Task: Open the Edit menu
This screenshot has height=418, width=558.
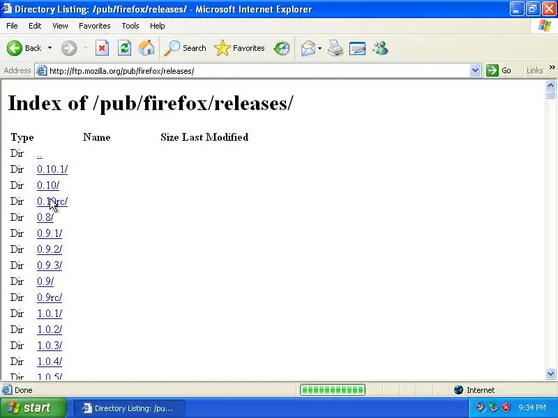Action: [35, 26]
